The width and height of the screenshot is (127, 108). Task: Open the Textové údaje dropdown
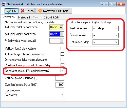(x=105, y=28)
